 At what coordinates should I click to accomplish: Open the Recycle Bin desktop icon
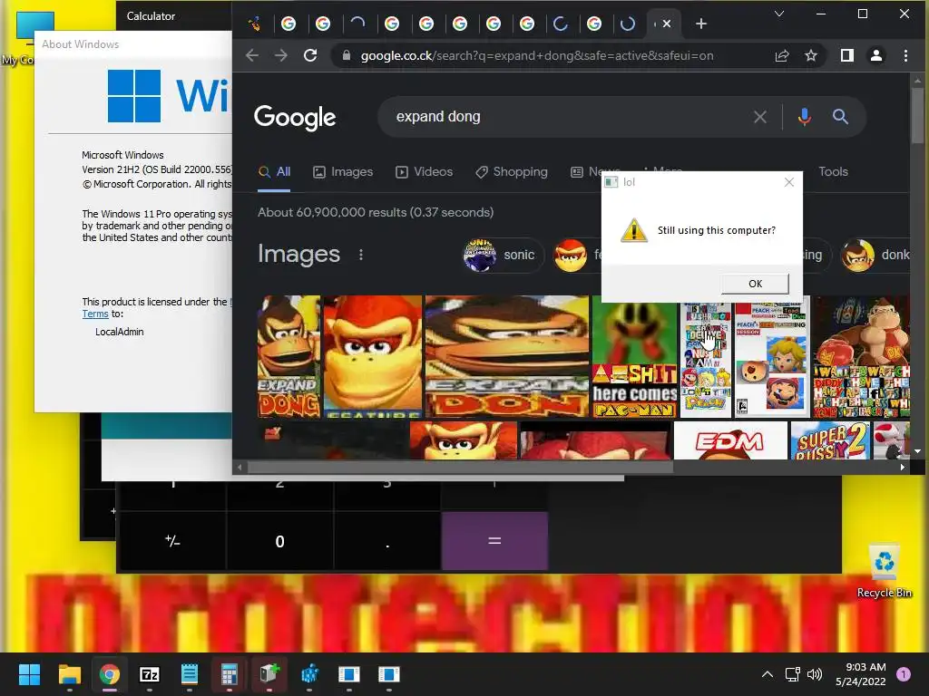[x=884, y=571]
